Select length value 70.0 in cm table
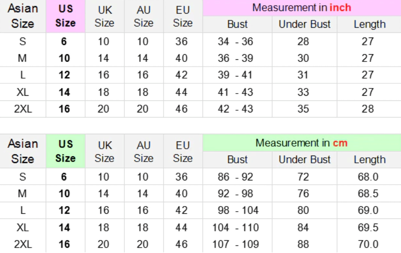 coord(368,244)
